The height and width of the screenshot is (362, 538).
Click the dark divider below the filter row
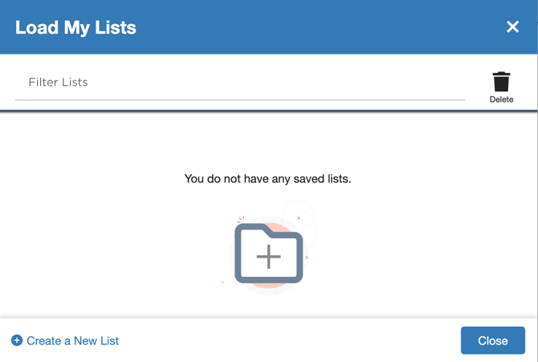click(269, 111)
